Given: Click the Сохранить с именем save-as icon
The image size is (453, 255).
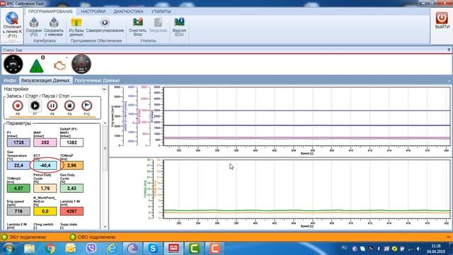Looking at the screenshot, I should point(54,22).
